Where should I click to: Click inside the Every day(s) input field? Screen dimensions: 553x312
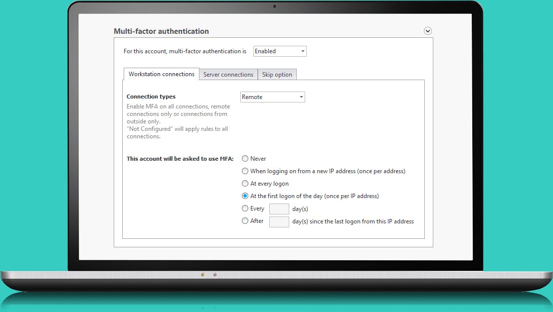[x=279, y=208]
